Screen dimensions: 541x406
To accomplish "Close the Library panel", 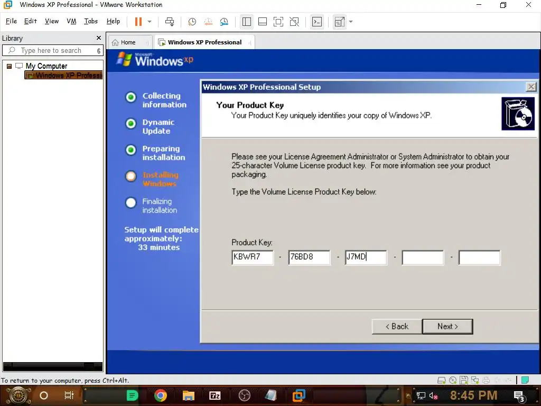I will coord(99,38).
